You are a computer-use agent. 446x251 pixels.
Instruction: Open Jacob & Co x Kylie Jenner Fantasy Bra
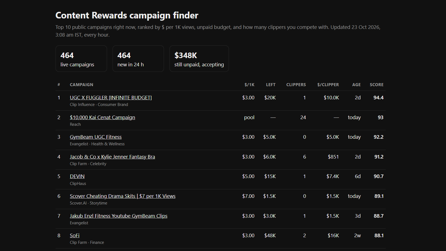(112, 157)
